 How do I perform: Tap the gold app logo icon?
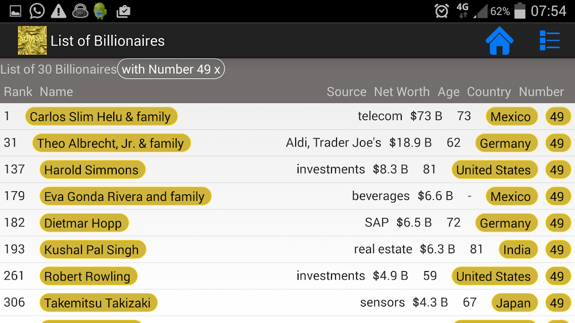pos(32,40)
